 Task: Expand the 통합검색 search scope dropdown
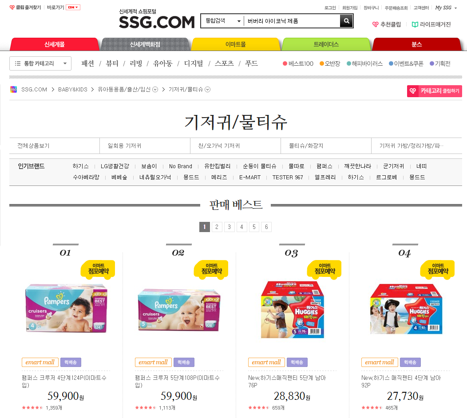pyautogui.click(x=222, y=21)
